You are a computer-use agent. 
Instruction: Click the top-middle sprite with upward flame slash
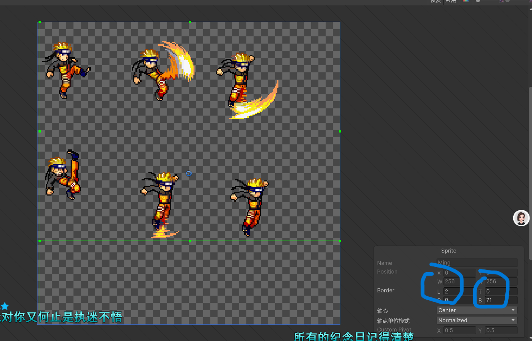click(x=163, y=71)
